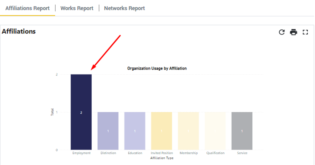Select the Affiliations Report tab

coord(27,8)
